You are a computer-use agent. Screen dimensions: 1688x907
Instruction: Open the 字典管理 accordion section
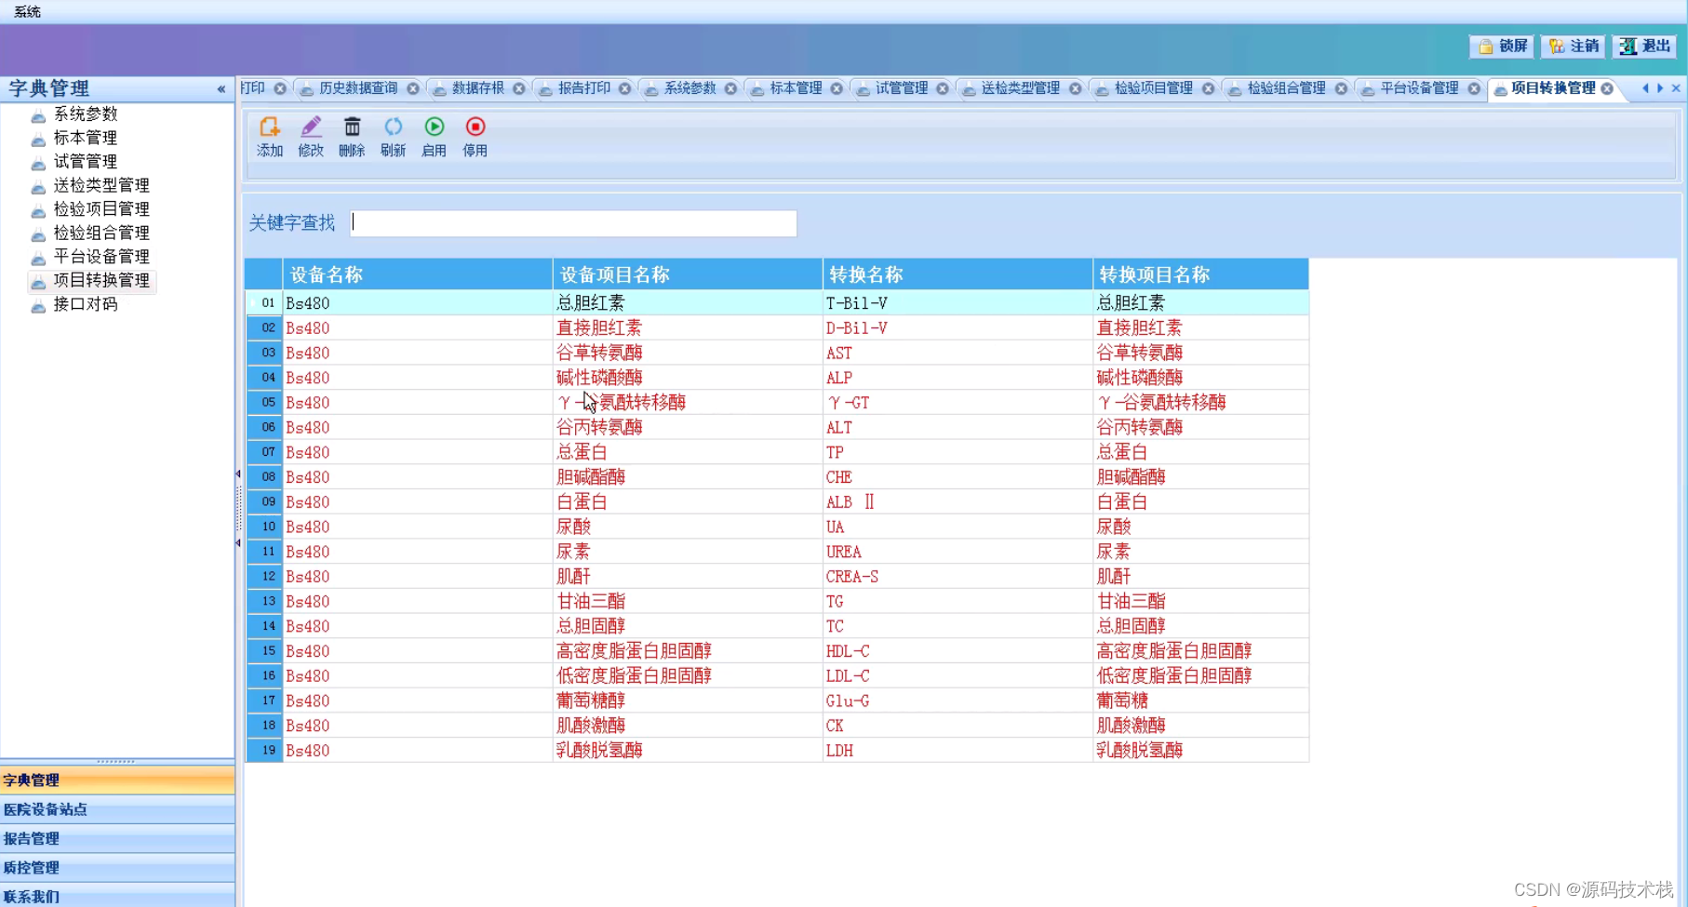(x=117, y=780)
